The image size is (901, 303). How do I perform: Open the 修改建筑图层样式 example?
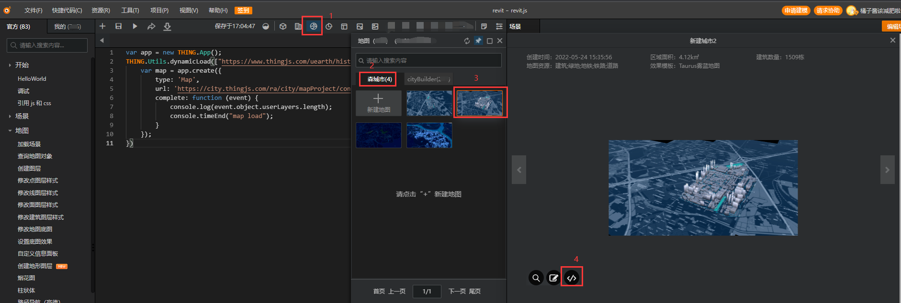click(41, 217)
